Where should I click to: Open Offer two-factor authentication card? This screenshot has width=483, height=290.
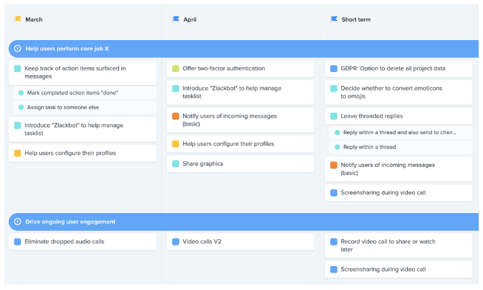tap(240, 68)
